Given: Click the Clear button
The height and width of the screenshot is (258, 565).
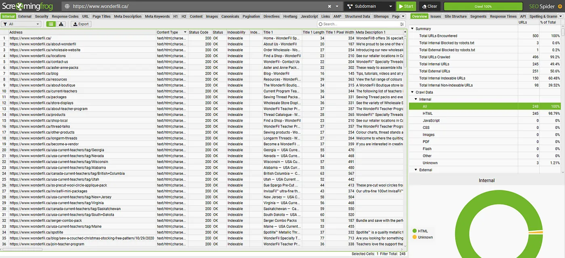Looking at the screenshot, I should [x=429, y=6].
